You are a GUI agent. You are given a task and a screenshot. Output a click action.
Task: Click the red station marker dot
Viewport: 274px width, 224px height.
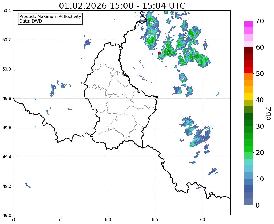tap(159, 53)
